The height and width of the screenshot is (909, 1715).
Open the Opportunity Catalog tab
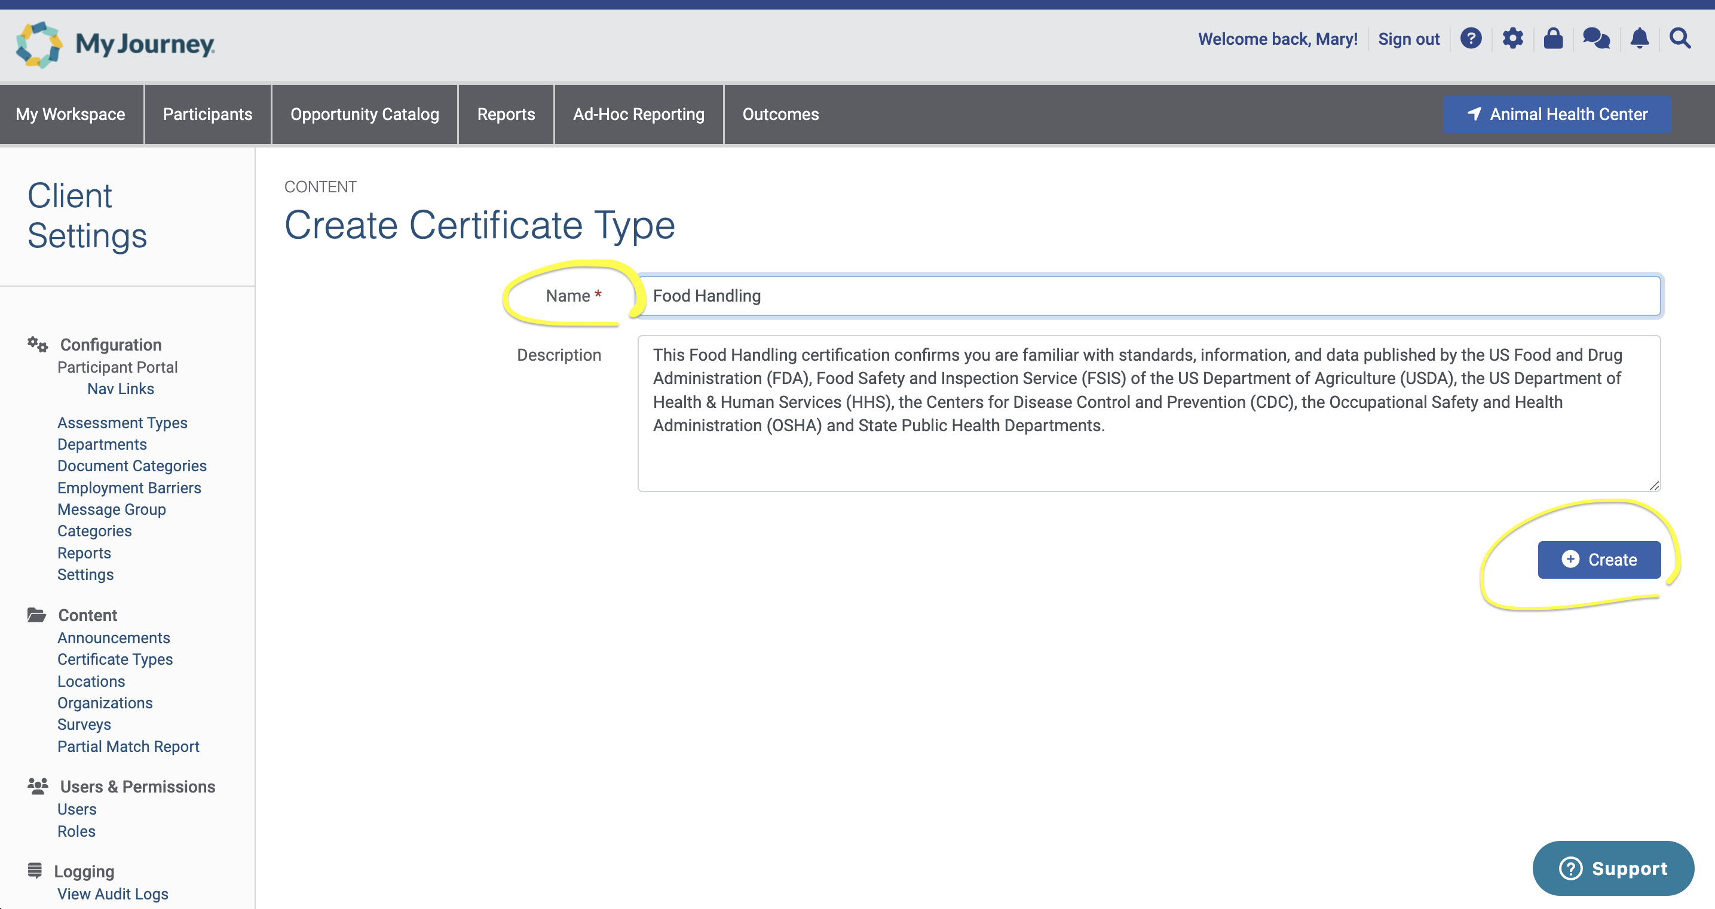(x=365, y=115)
